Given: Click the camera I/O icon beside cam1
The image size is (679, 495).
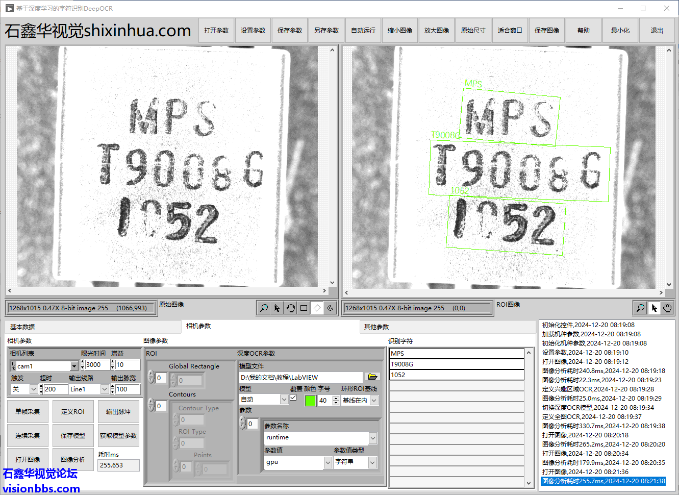Looking at the screenshot, I should pyautogui.click(x=13, y=366).
